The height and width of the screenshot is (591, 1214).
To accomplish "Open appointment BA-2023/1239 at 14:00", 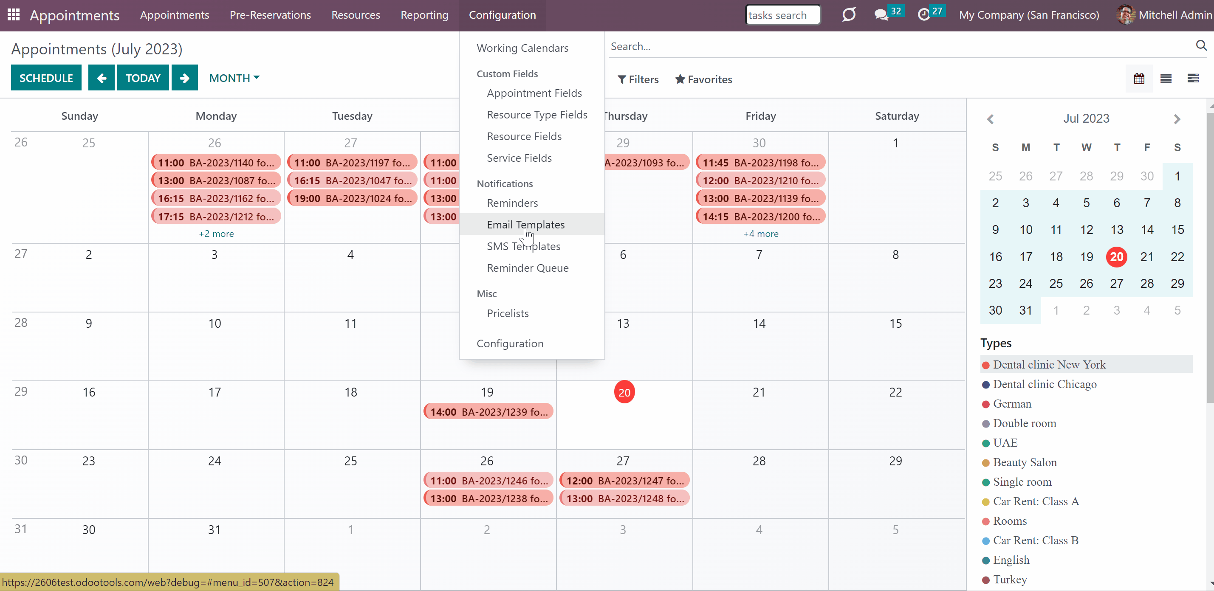I will click(488, 411).
